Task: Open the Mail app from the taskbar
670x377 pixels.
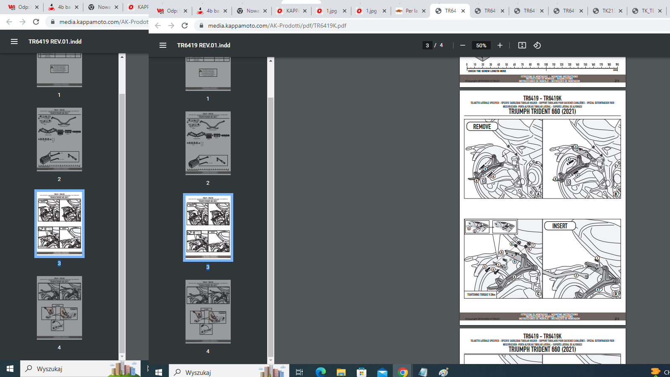Action: pyautogui.click(x=382, y=372)
